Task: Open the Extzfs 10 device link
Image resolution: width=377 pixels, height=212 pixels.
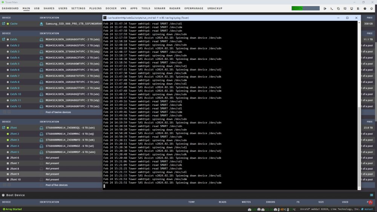Action: coord(15,94)
